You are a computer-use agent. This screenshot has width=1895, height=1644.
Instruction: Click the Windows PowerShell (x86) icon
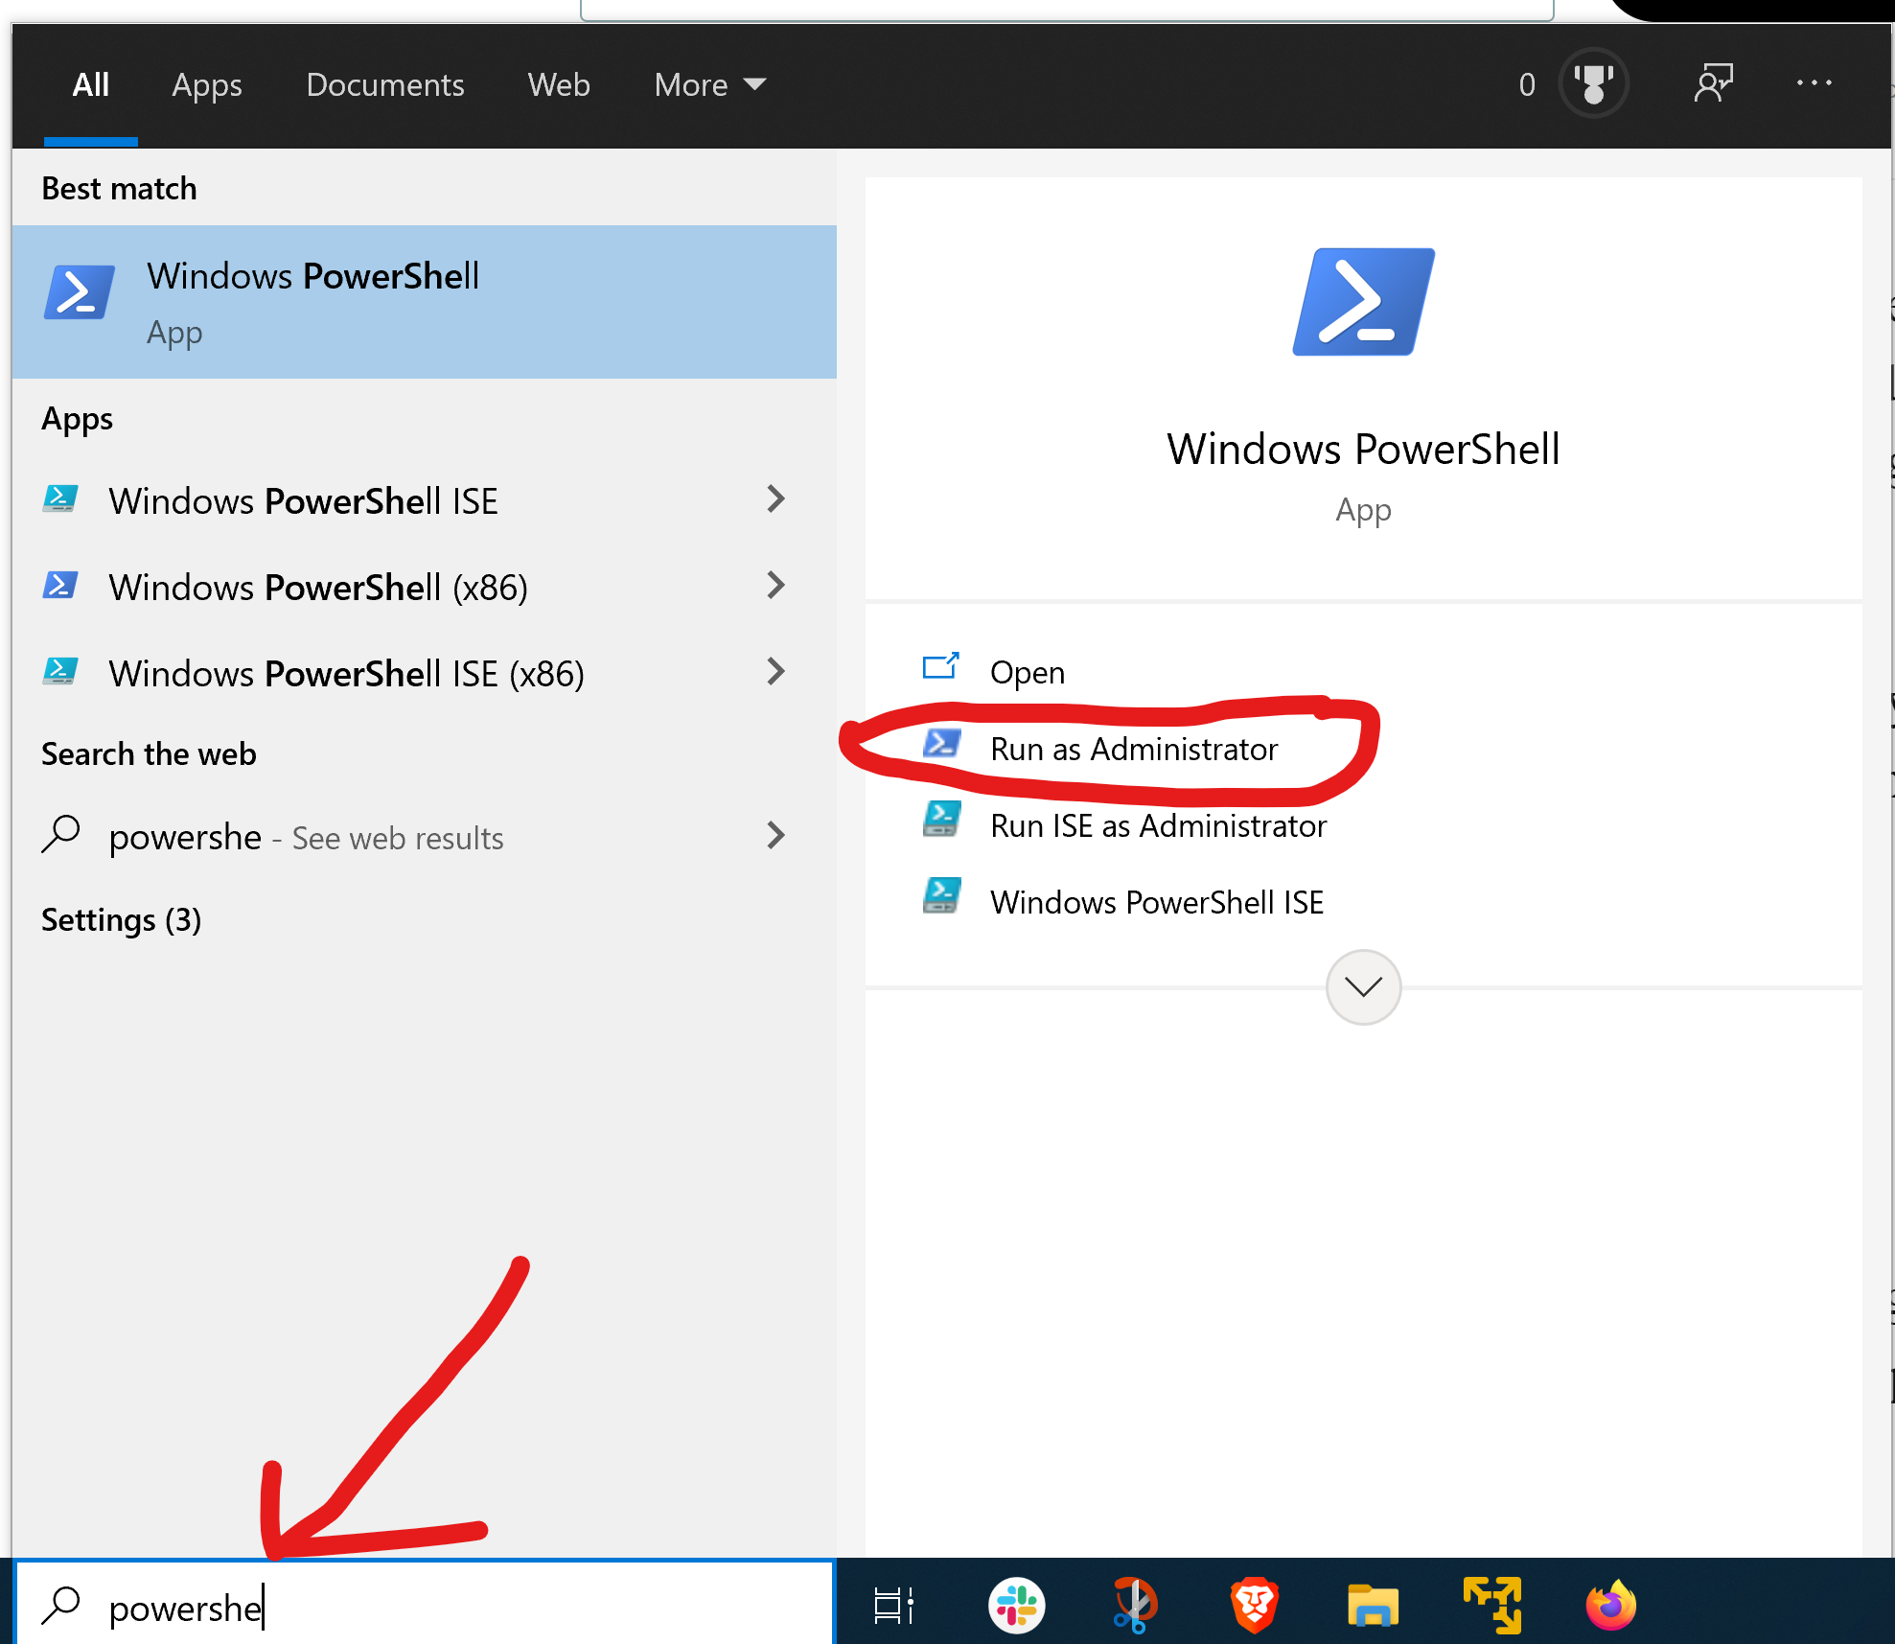60,585
